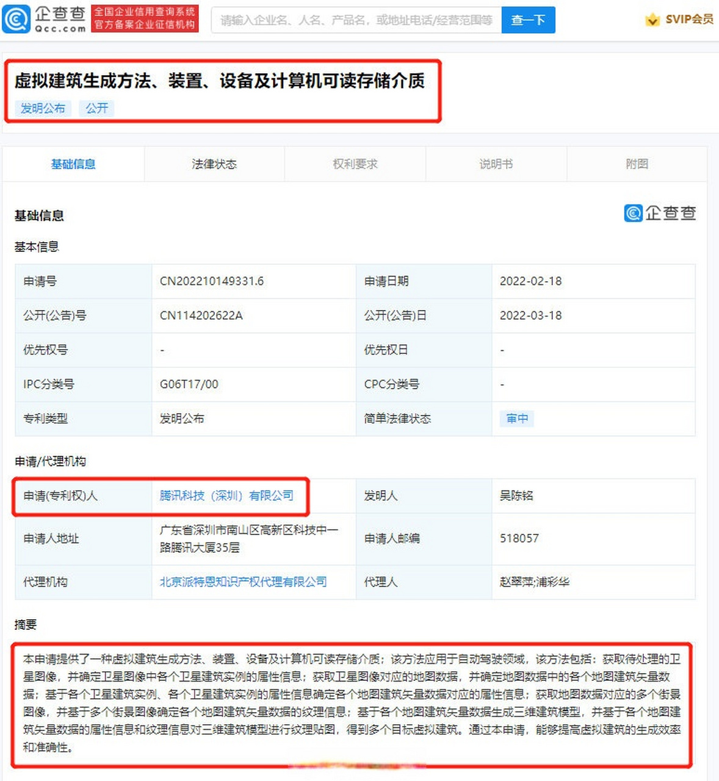Switch to the 基础信息 tab

(x=73, y=164)
